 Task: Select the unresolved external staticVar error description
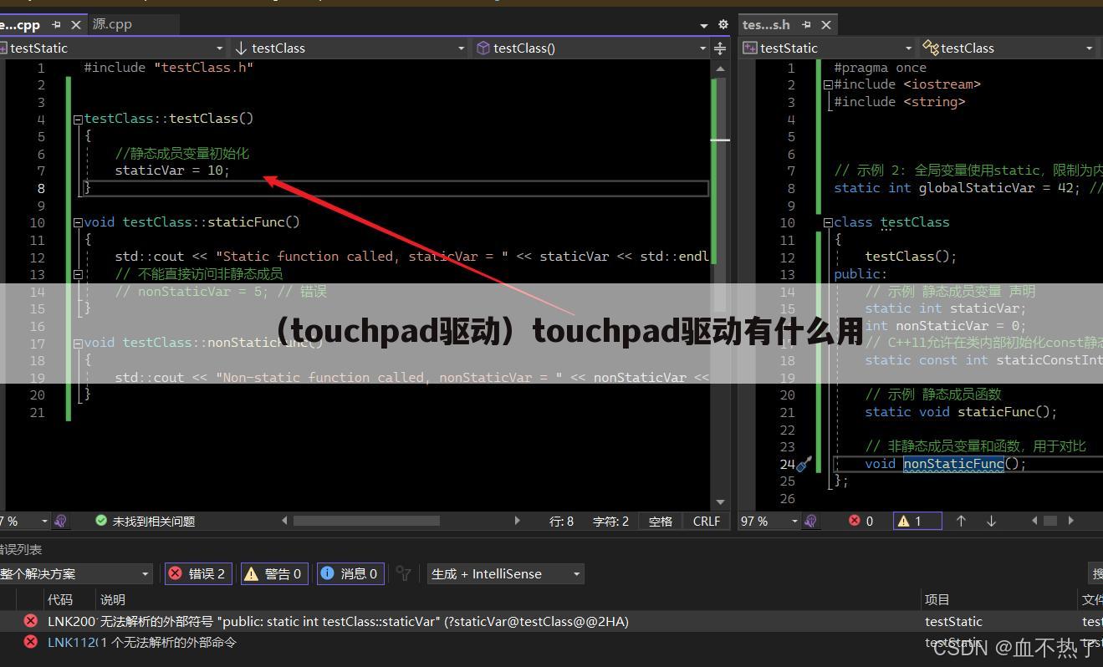365,622
